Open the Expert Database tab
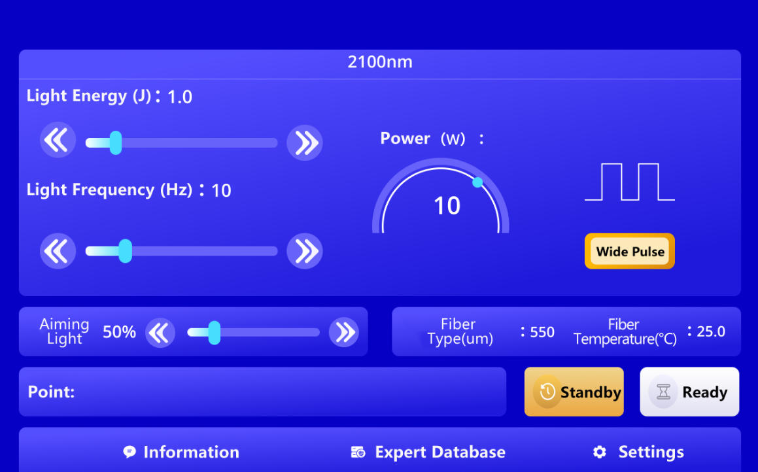The image size is (758, 472). 428,452
